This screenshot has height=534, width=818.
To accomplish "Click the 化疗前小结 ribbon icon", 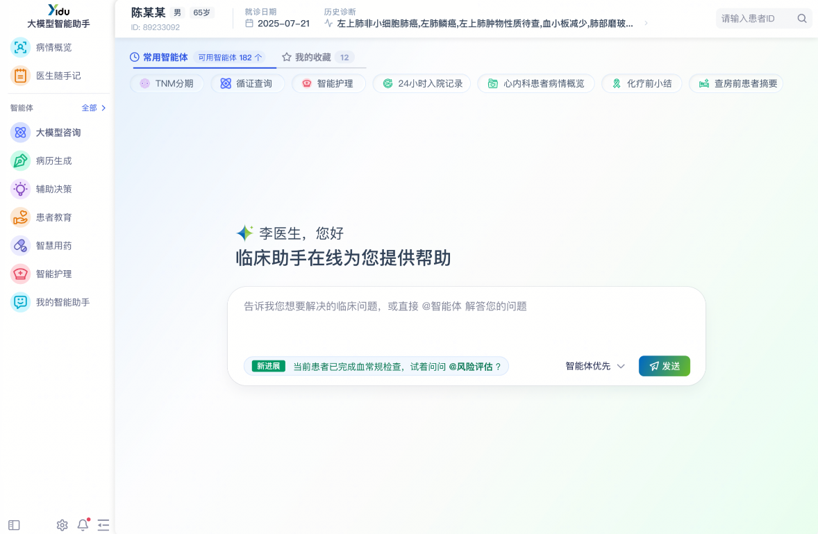I will click(x=617, y=83).
